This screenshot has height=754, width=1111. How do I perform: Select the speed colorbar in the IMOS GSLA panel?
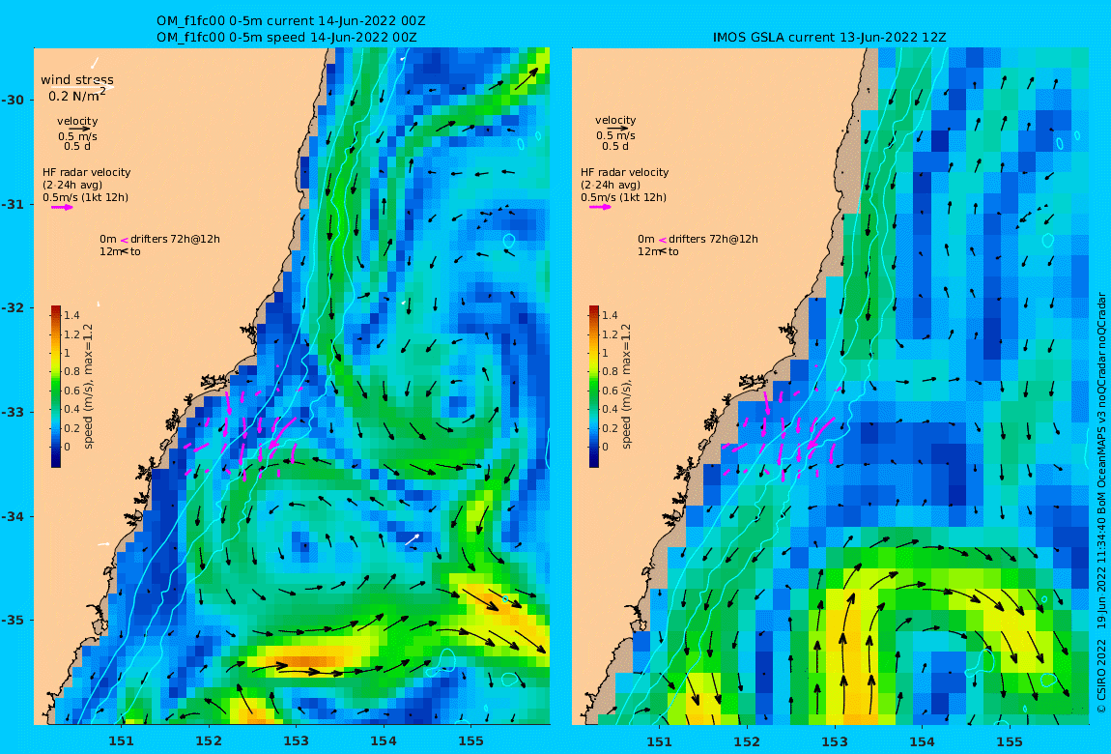pos(594,387)
